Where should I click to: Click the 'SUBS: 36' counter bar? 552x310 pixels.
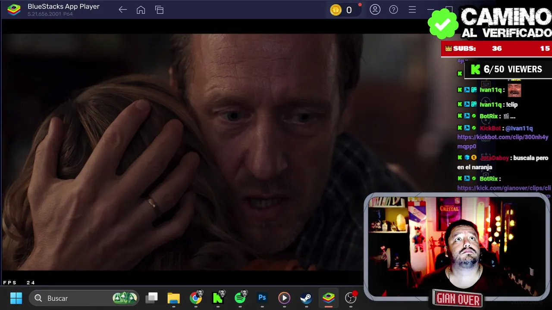[496, 49]
